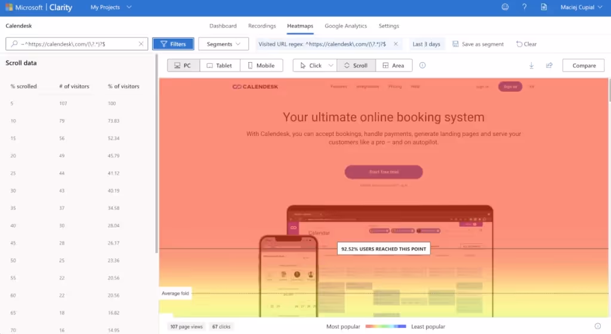This screenshot has width=611, height=334.
Task: Click Save as segment
Action: coord(478,44)
